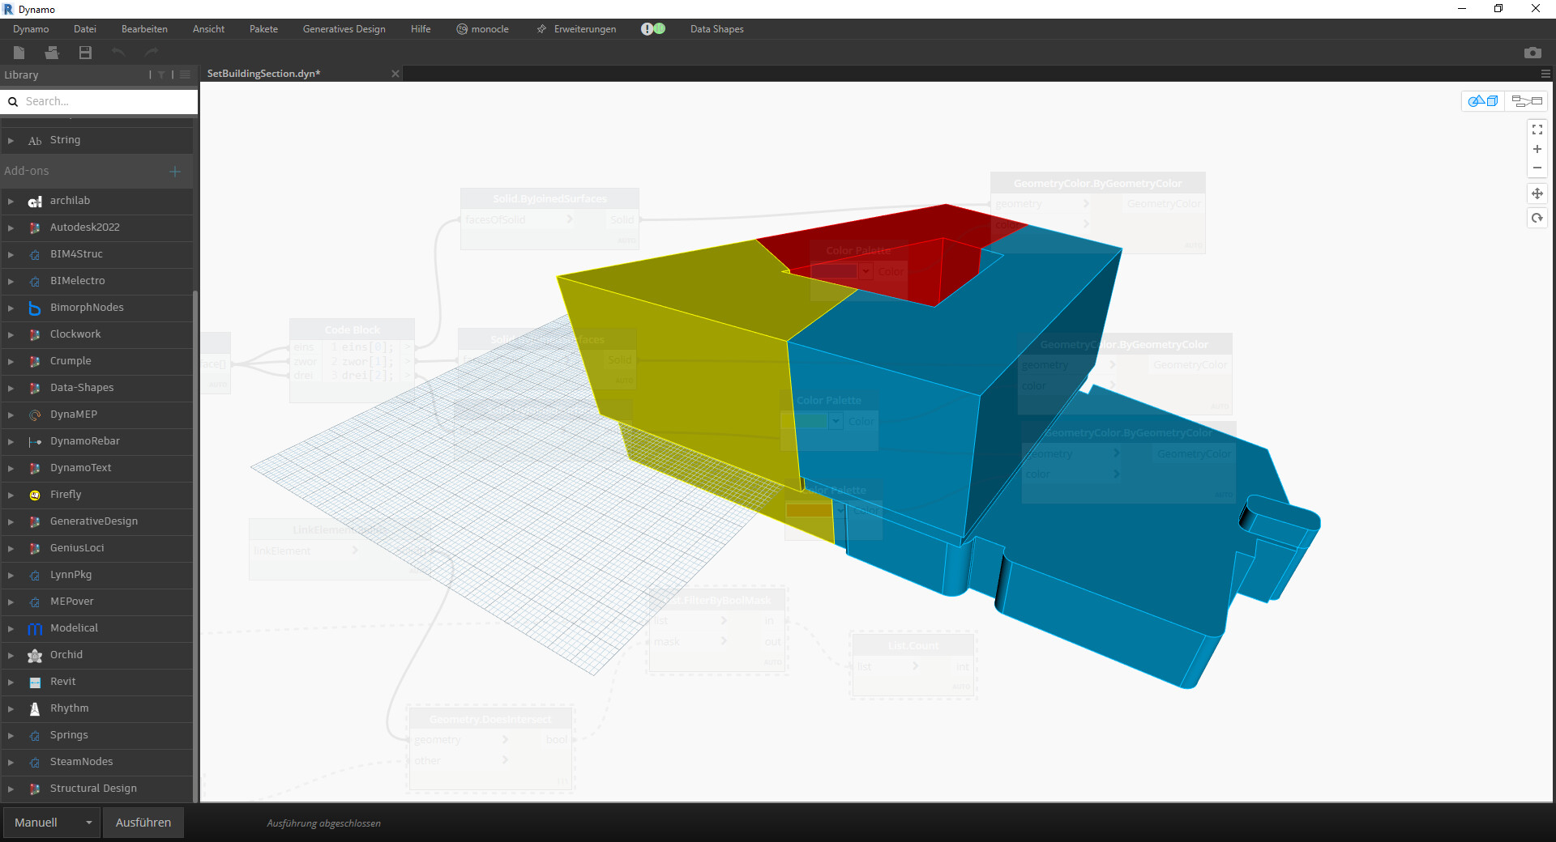The width and height of the screenshot is (1556, 842).
Task: Add a package via the Add-ons plus
Action: tap(175, 172)
